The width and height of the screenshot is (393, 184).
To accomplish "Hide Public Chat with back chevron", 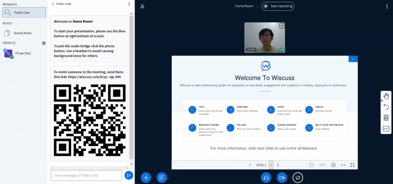I will pyautogui.click(x=53, y=4).
